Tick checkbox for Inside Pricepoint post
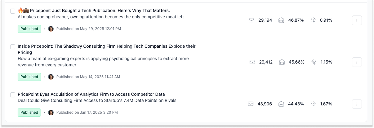The height and width of the screenshot is (128, 374). [13, 47]
